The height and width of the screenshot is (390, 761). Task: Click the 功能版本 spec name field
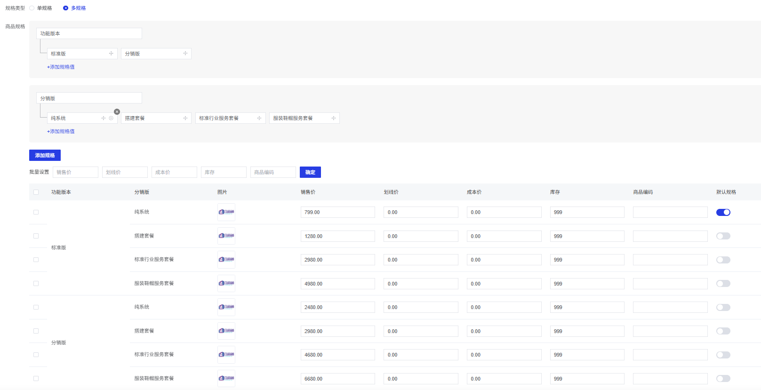89,33
